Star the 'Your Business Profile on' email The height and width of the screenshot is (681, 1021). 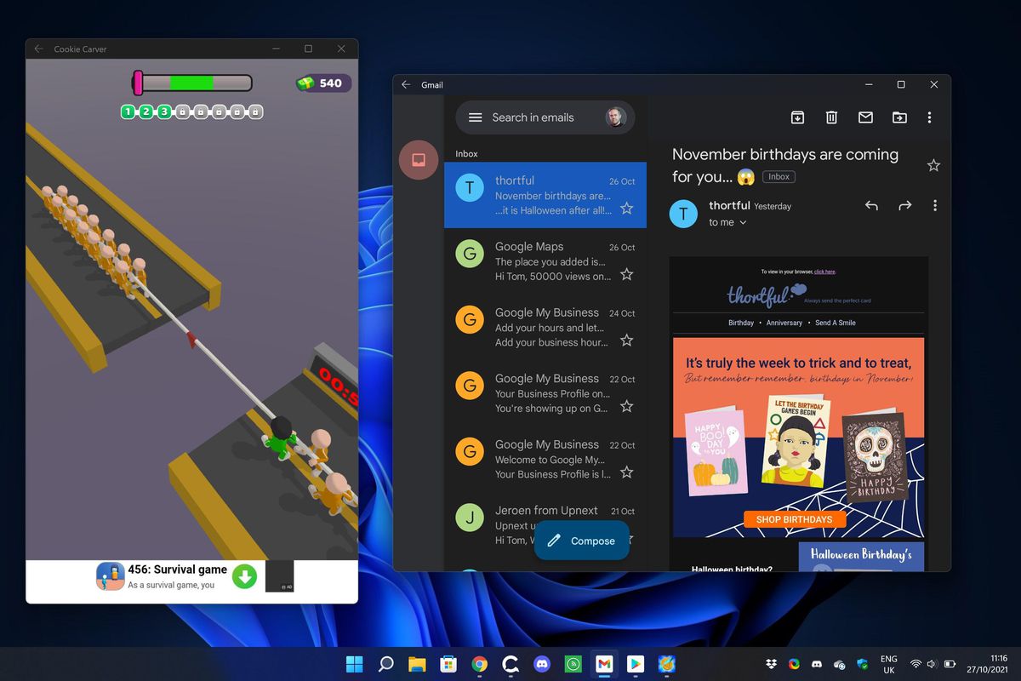pyautogui.click(x=626, y=406)
